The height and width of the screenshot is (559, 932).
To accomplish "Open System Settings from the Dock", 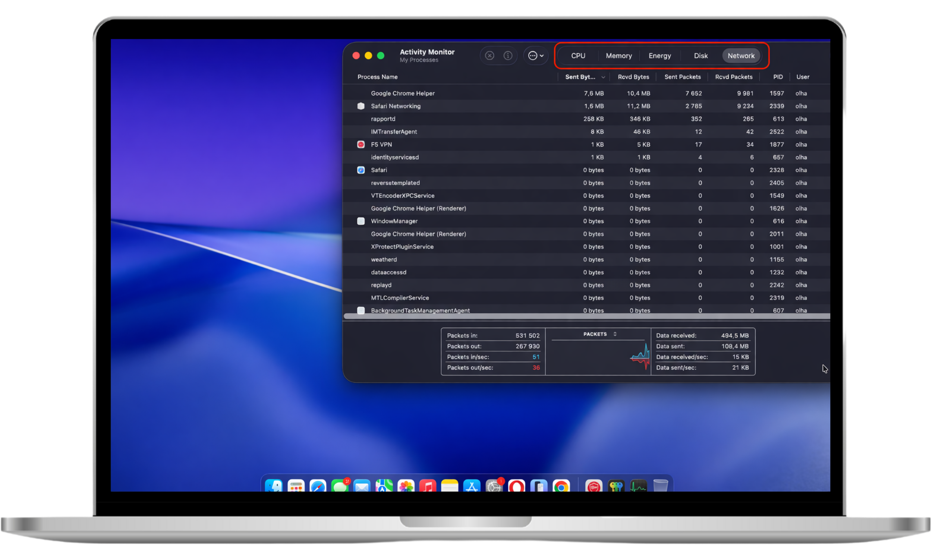I will coord(494,486).
